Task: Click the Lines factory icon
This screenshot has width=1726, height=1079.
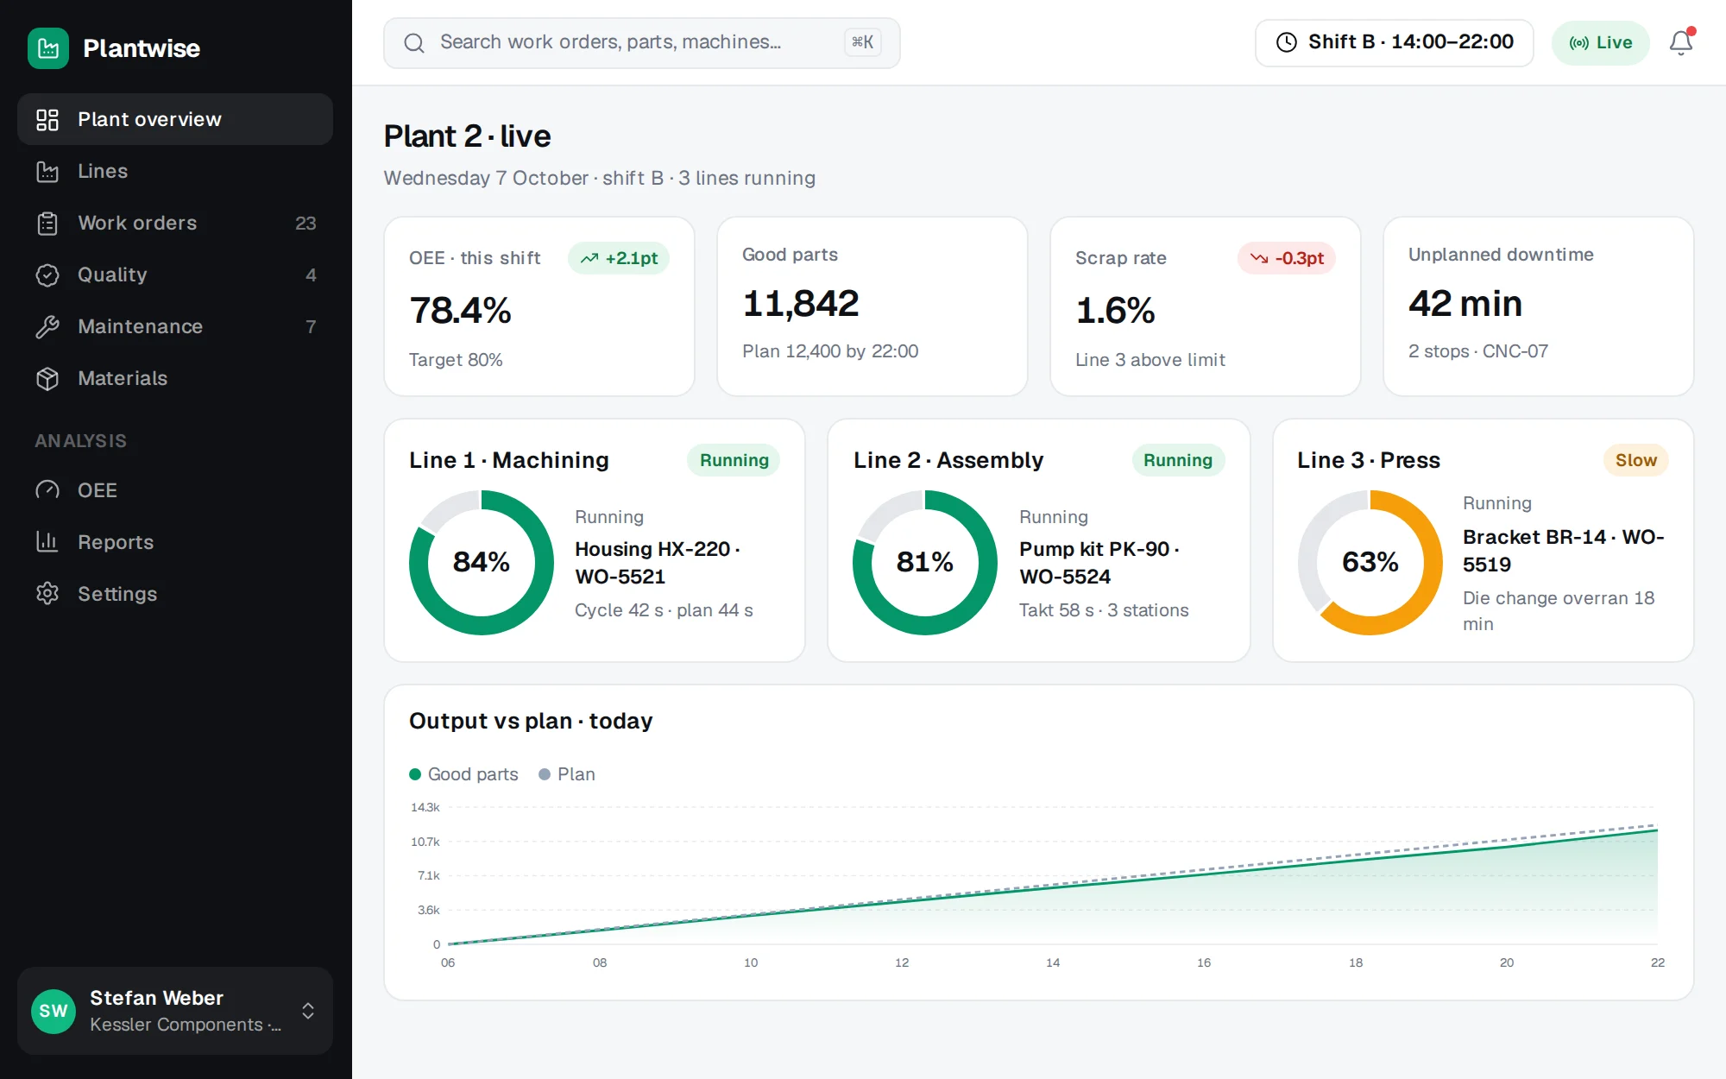Action: [x=47, y=171]
